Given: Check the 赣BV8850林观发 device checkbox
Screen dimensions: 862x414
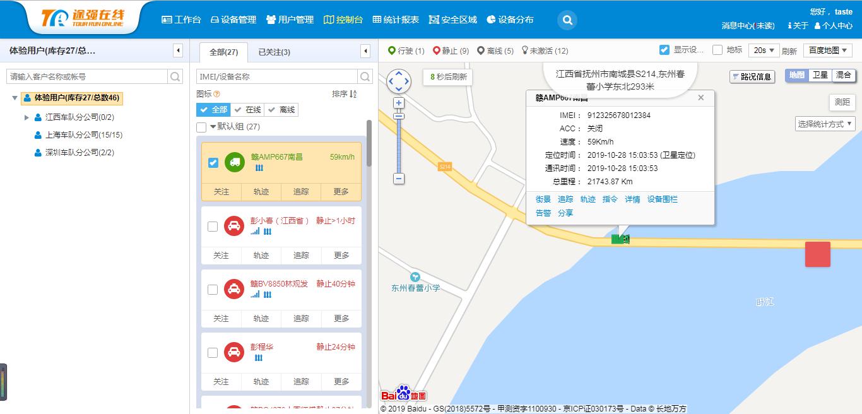Looking at the screenshot, I should click(x=213, y=290).
